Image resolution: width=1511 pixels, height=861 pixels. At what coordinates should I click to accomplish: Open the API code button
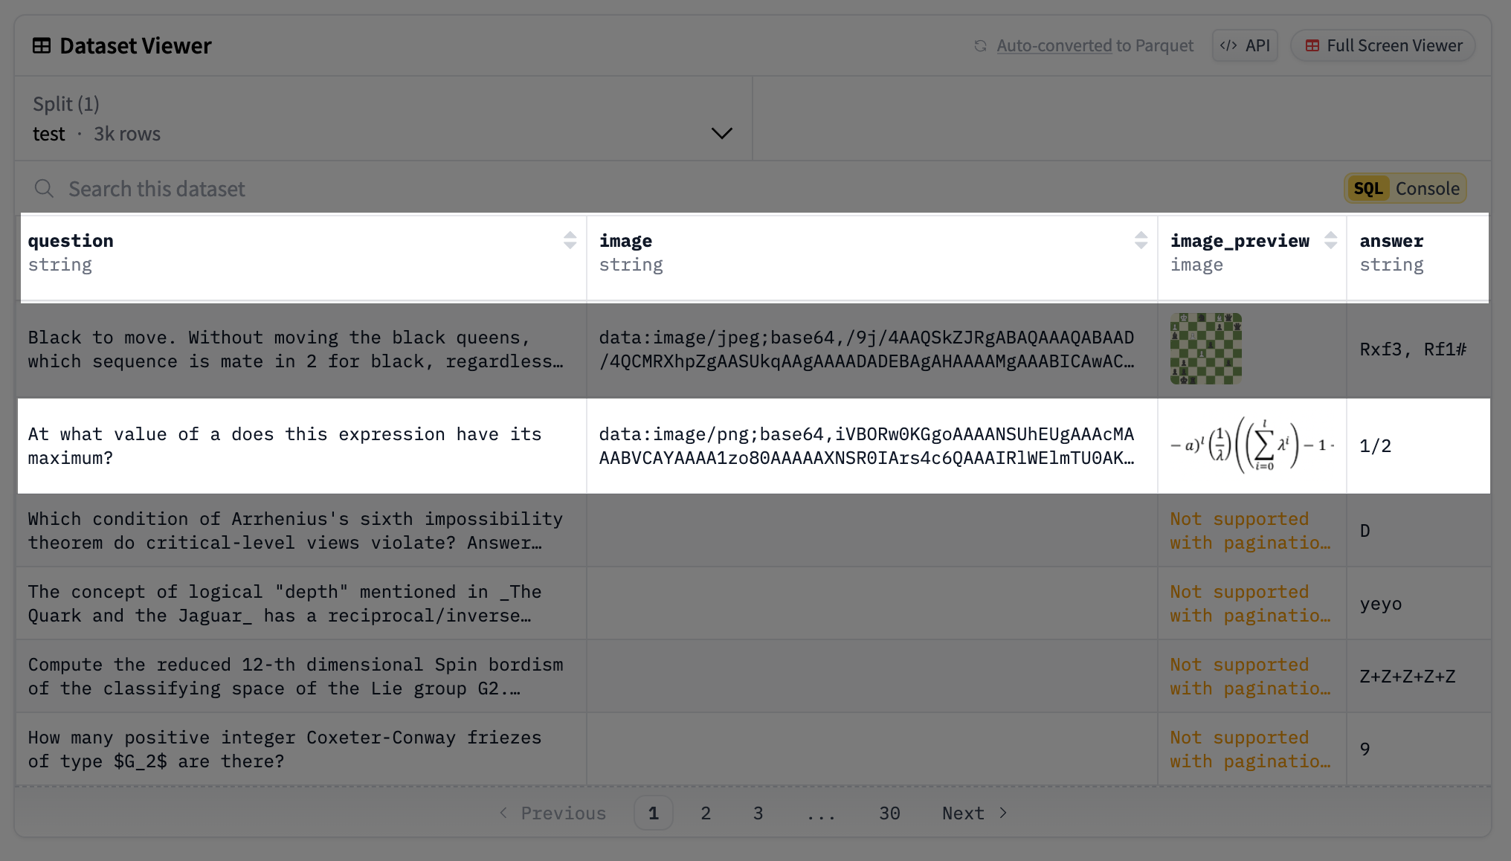1245,46
